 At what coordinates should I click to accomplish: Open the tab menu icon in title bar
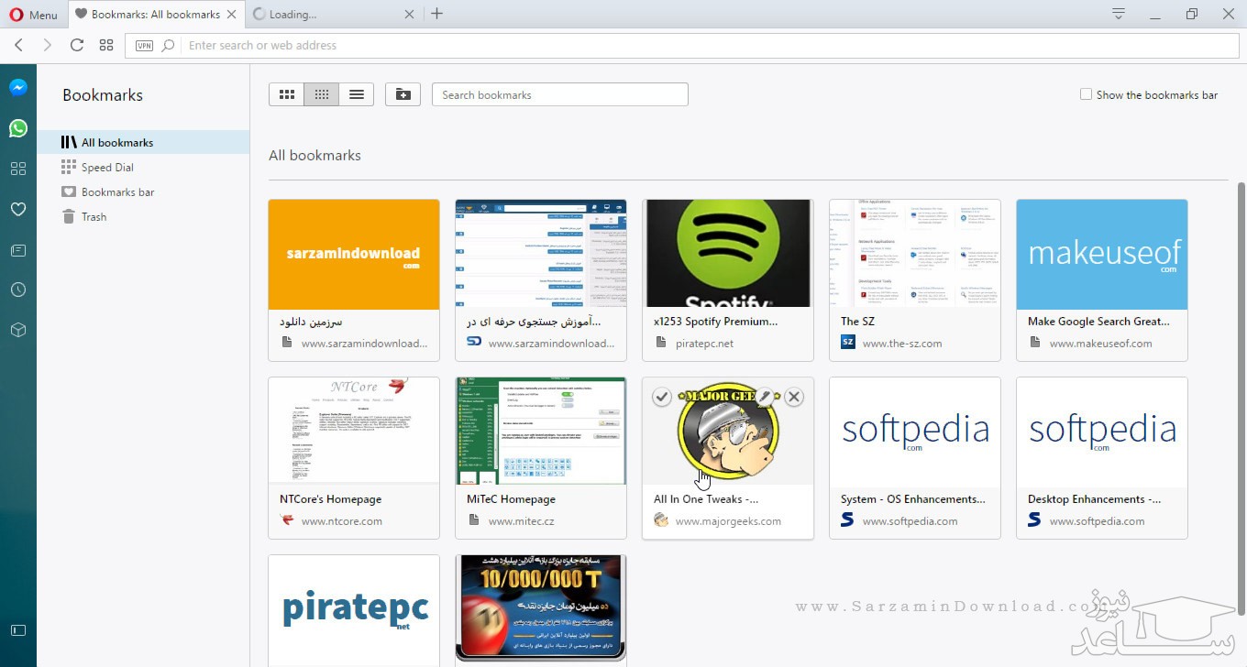1118,14
